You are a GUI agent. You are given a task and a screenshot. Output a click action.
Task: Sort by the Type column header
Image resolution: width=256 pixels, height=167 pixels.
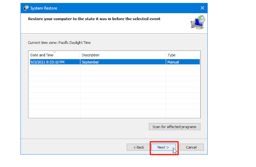(x=179, y=55)
